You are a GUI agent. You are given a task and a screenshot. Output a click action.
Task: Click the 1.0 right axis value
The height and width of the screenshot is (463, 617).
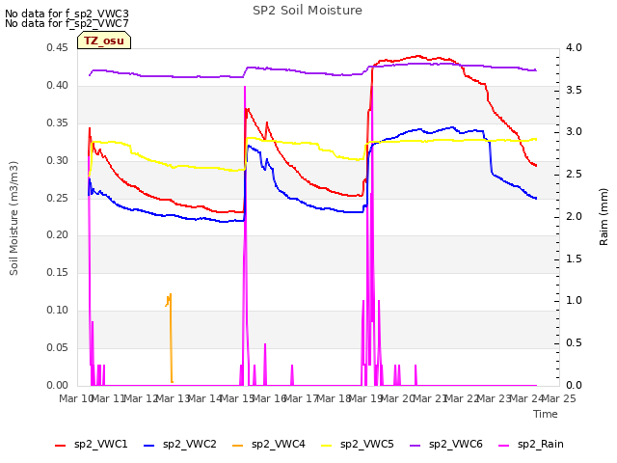pyautogui.click(x=574, y=301)
